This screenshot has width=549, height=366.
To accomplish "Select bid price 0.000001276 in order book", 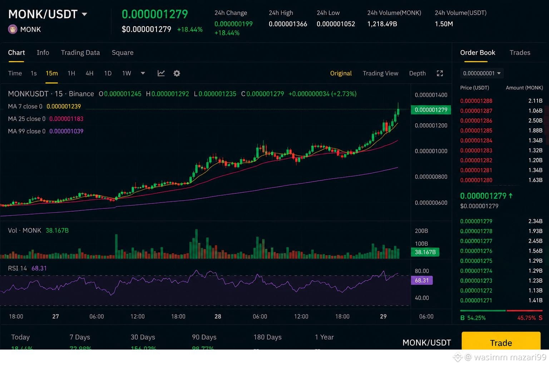I will tap(476, 251).
